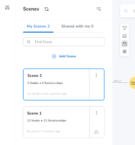Open the perspective settings sliders icon
The image size is (135, 145).
click(x=7, y=8)
